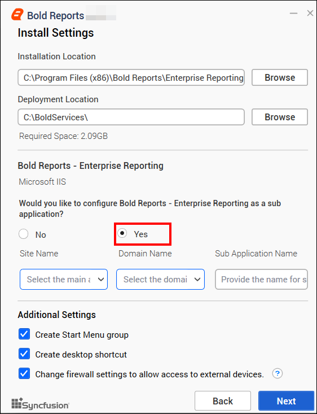Screen dimensions: 317x414
Task: Select the Yes radio button
Action: click(x=122, y=233)
